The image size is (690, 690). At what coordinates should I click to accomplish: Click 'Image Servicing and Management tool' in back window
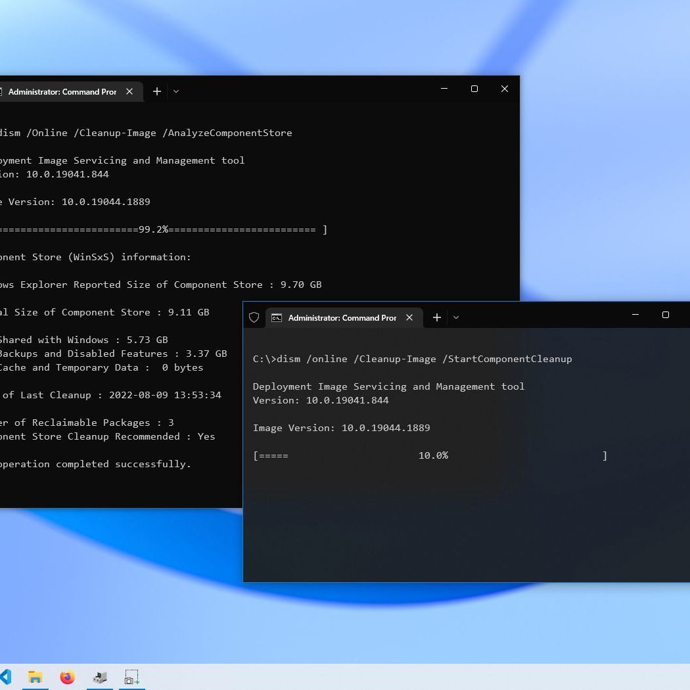point(141,160)
